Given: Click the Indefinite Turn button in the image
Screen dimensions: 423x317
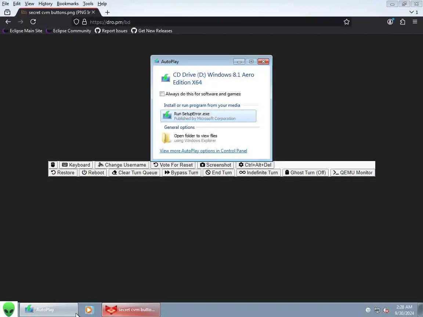Looking at the screenshot, I should (258, 172).
